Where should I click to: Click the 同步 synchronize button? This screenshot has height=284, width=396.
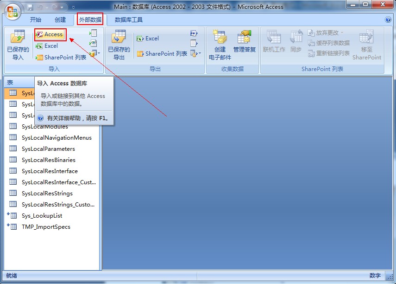click(x=296, y=41)
